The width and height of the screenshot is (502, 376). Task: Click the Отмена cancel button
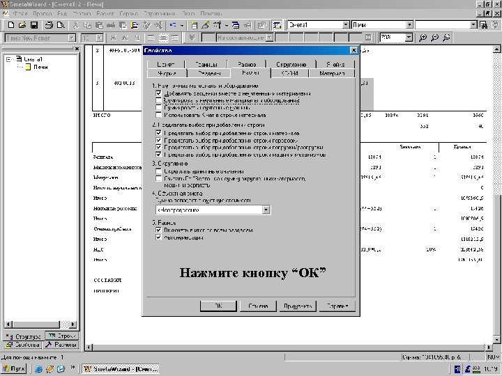258,306
